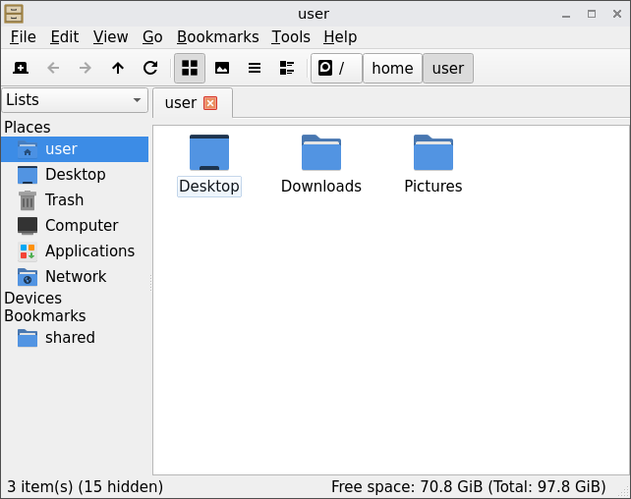The image size is (631, 499).
Task: Reload the current folder
Action: (150, 68)
